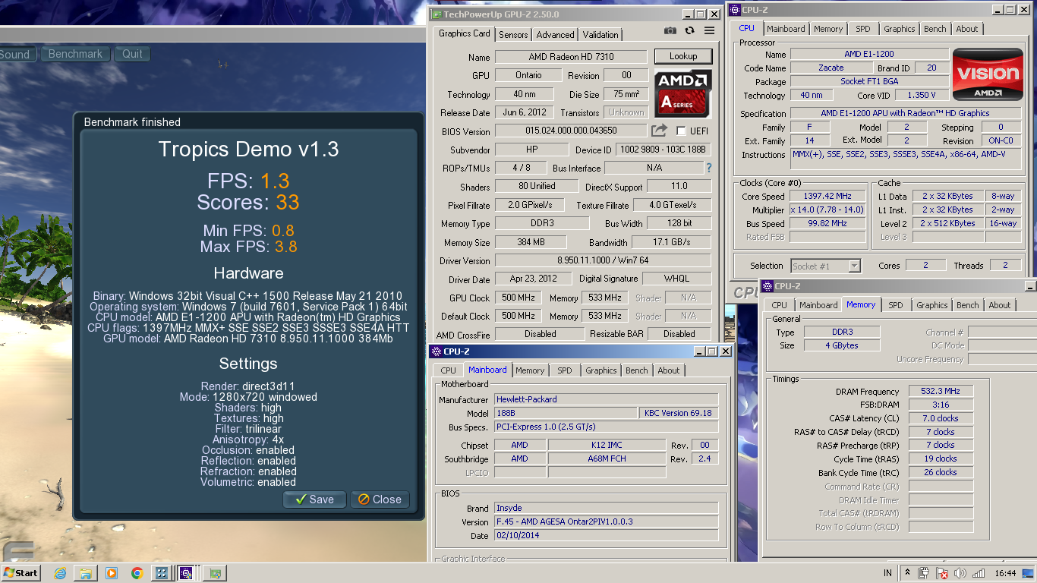Open the Start menu
1037x583 pixels.
coord(21,572)
